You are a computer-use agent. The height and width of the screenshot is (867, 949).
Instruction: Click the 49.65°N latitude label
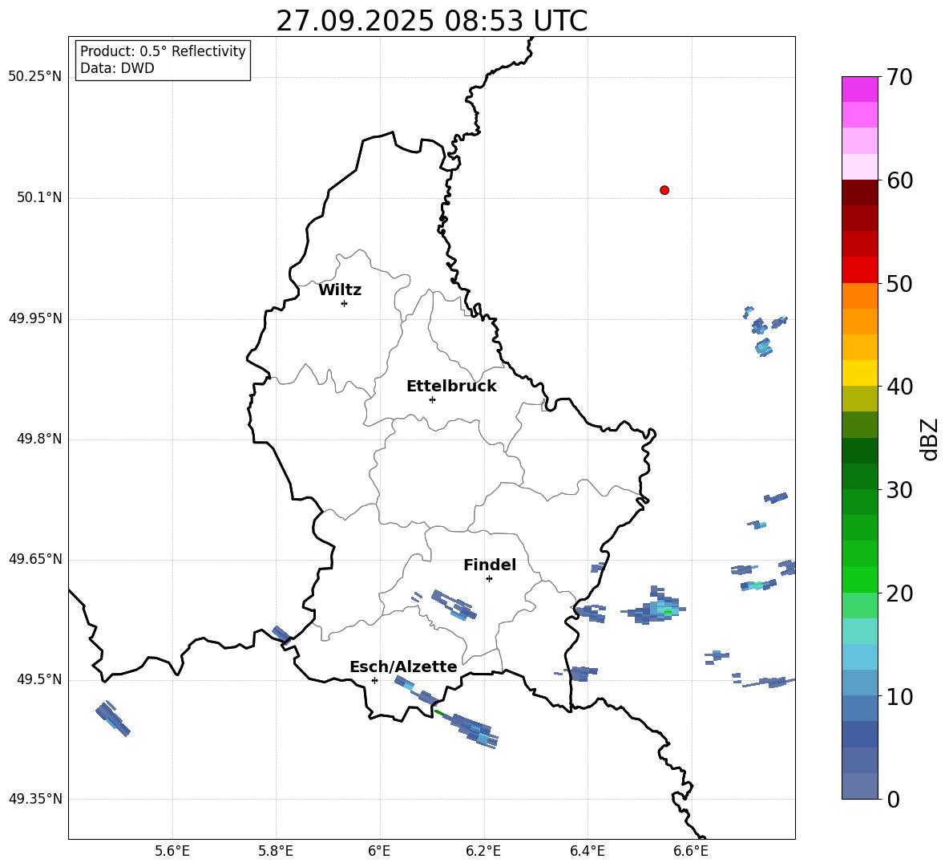[x=35, y=559]
